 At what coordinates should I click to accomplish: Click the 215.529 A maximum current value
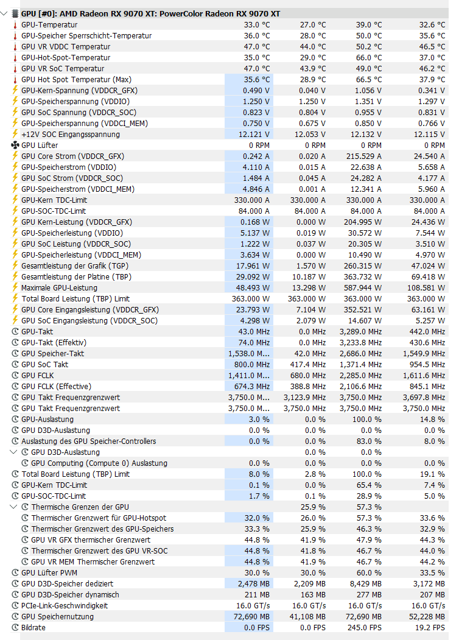click(364, 156)
